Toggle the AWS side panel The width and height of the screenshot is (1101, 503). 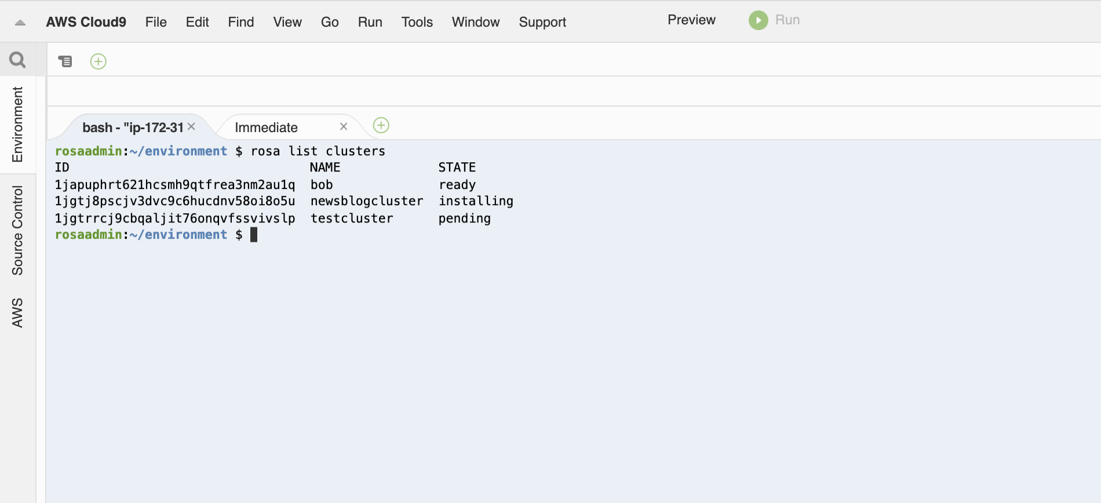[17, 313]
